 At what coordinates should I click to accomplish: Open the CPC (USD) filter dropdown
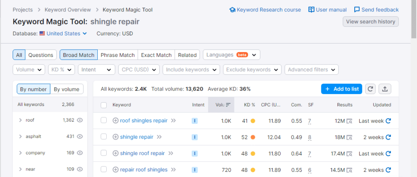click(x=139, y=70)
